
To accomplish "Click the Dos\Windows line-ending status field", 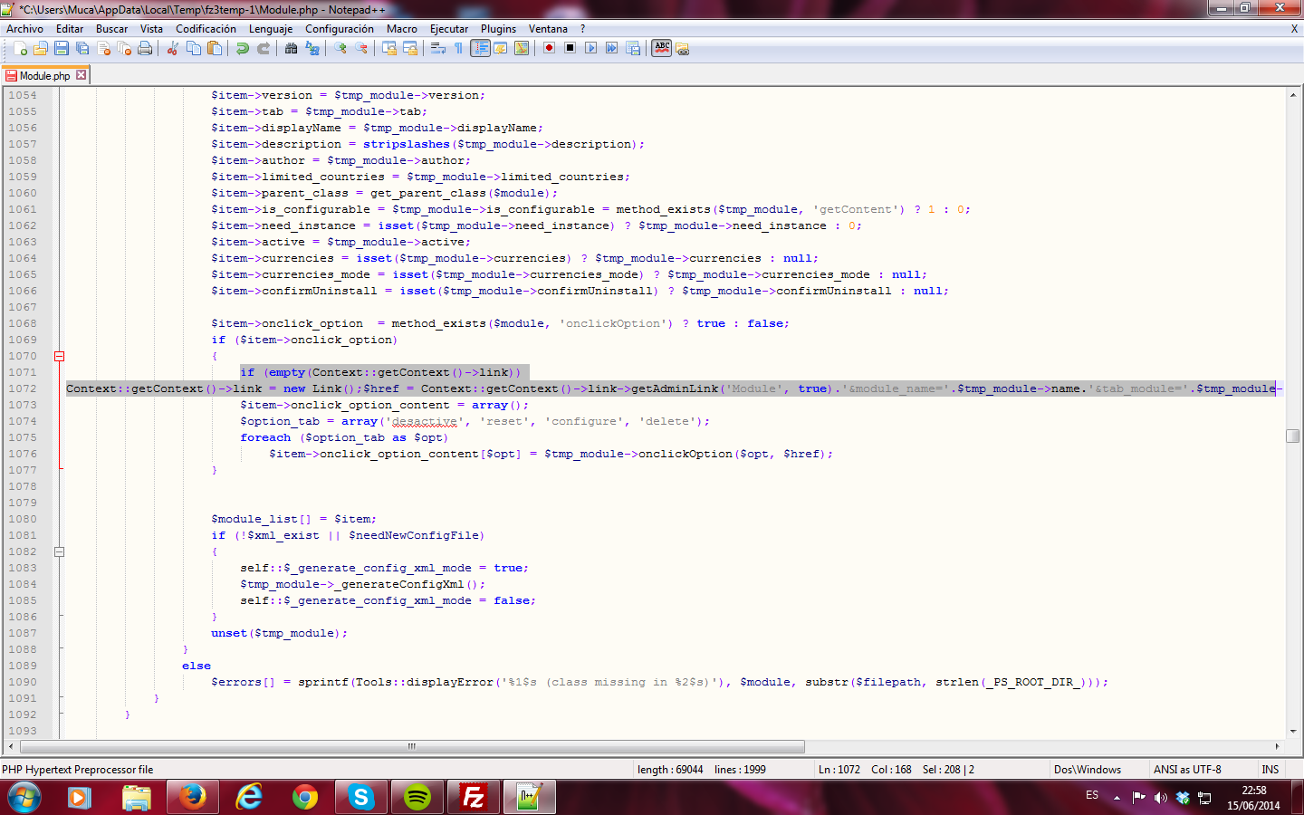I will pos(1087,770).
